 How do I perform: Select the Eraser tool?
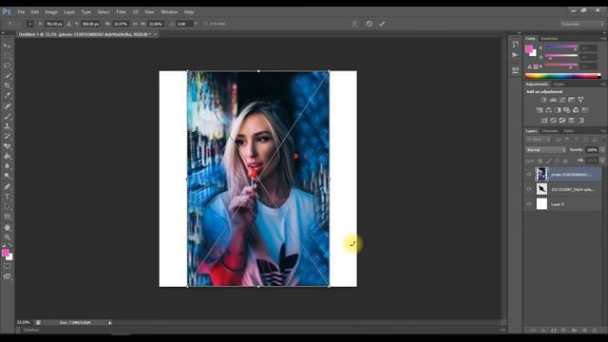[x=8, y=146]
